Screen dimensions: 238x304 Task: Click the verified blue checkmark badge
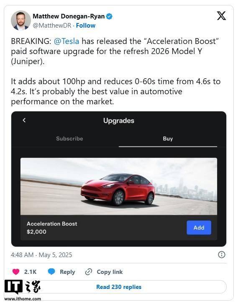[x=110, y=16]
